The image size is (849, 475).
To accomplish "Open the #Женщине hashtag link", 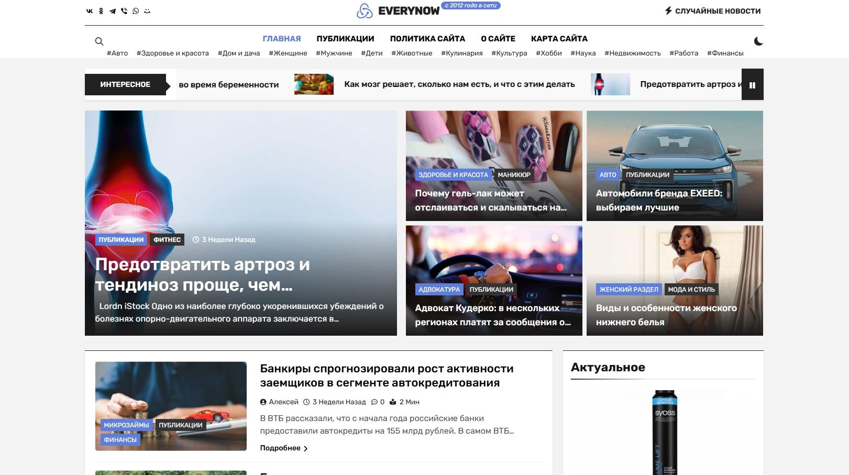I will [x=288, y=53].
